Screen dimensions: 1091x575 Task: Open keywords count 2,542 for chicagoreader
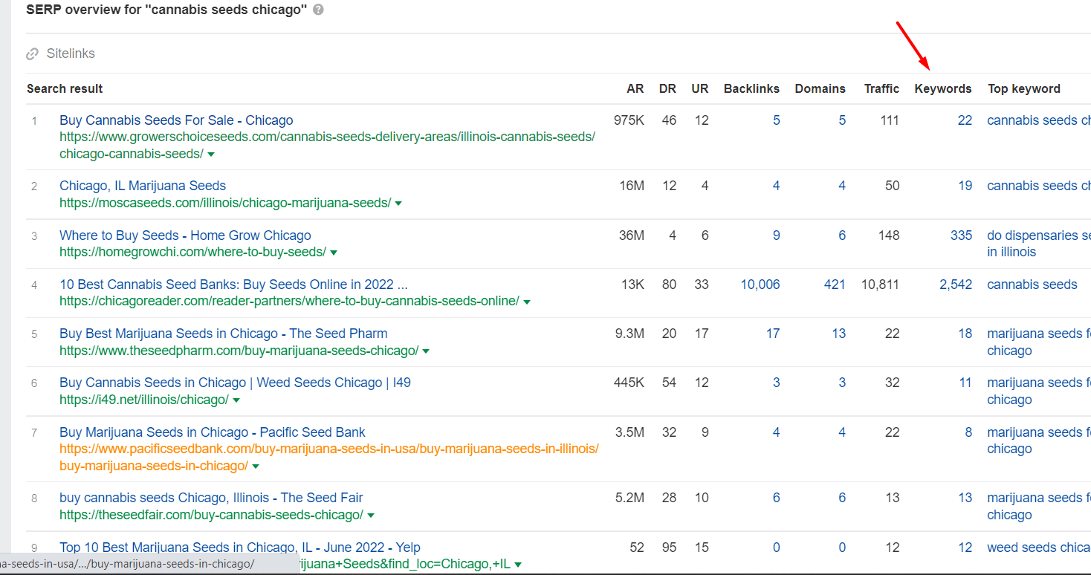[x=956, y=285]
